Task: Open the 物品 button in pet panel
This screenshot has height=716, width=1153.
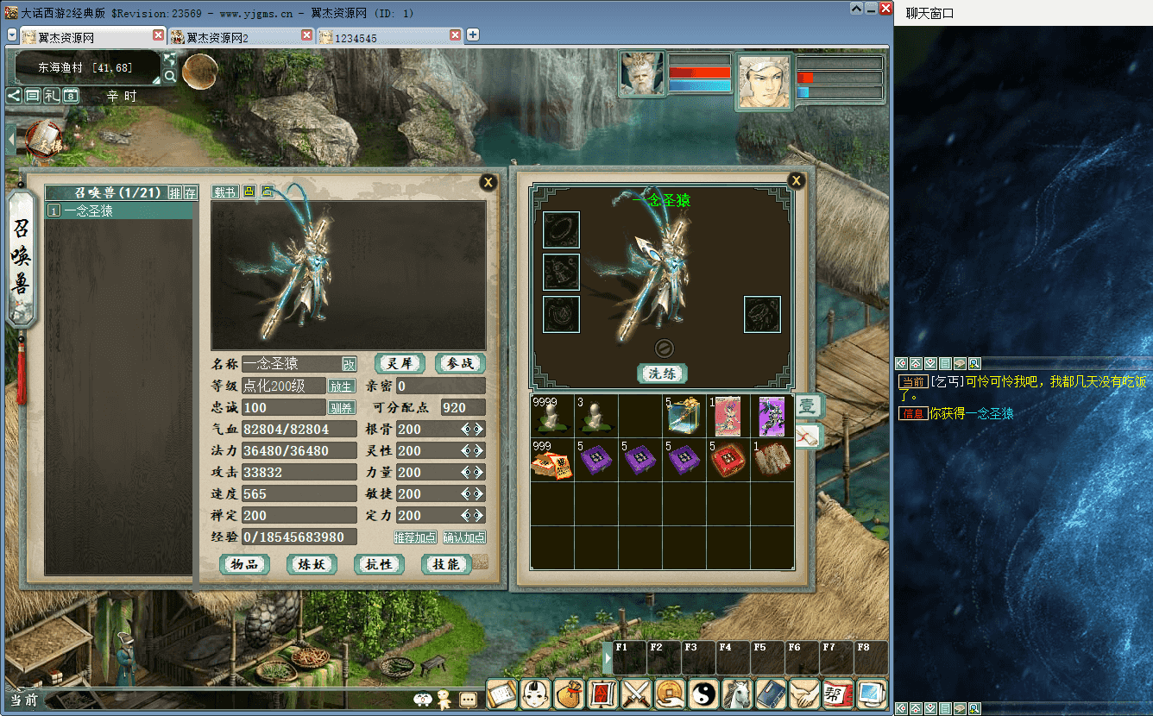Action: (244, 565)
